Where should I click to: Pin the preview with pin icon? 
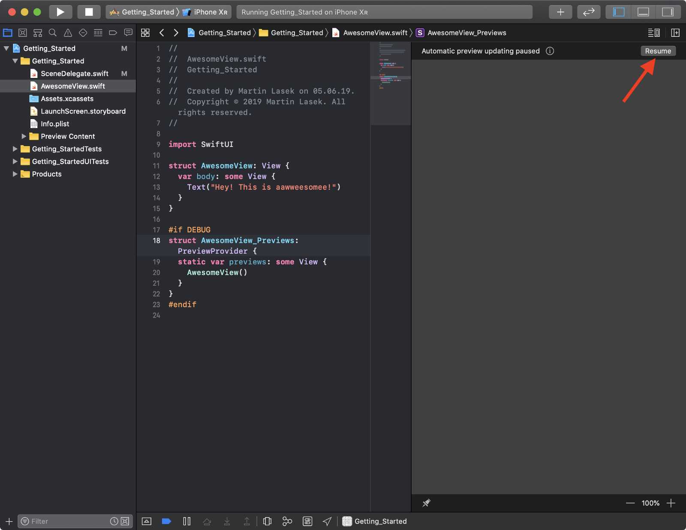(x=426, y=503)
